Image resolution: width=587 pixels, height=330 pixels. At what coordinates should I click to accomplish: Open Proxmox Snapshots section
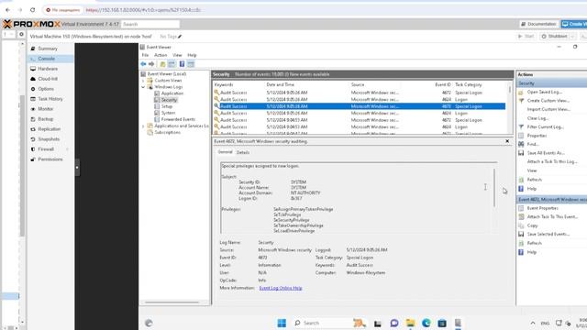[x=49, y=139]
